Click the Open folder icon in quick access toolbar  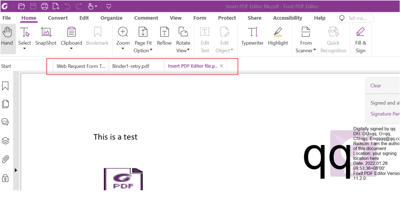point(22,6)
